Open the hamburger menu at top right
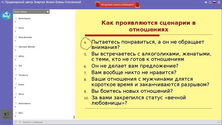 [219, 2]
